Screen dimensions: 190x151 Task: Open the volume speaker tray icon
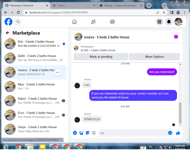pyautogui.click(x=170, y=148)
